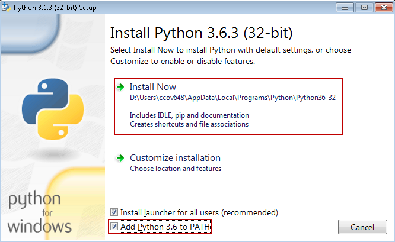
Task: Click the green arrow beside Install Now
Action: (120, 87)
